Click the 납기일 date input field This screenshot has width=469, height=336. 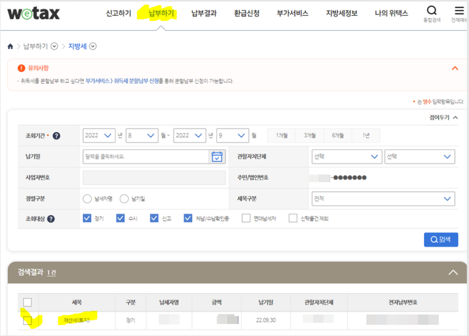click(146, 156)
